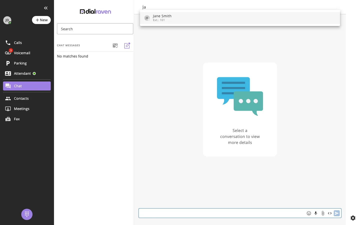Image resolution: width=360 pixels, height=225 pixels.
Task: Open the purple dial pad button
Action: [27, 214]
